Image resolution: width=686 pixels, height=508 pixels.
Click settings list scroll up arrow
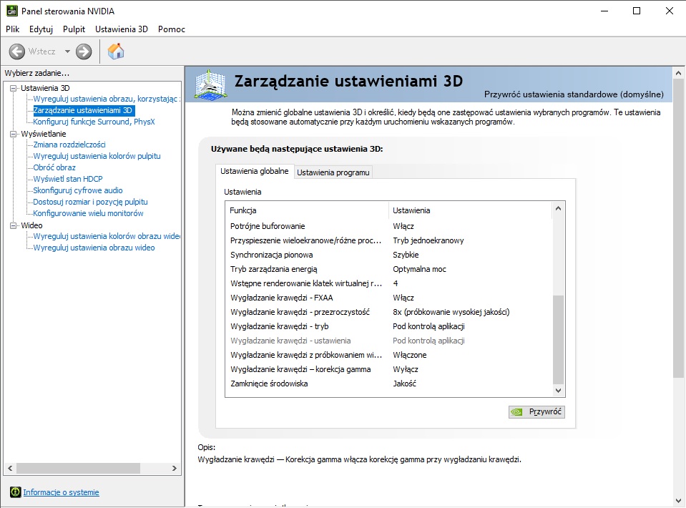[x=558, y=208]
